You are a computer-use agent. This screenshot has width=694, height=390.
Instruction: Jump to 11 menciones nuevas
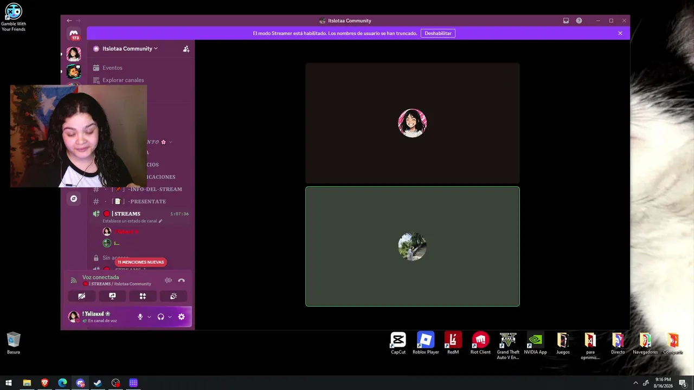(140, 262)
